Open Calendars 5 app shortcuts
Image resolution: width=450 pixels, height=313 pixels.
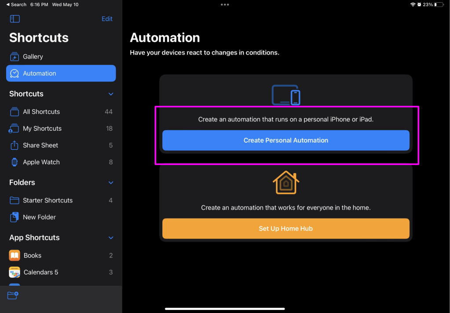pyautogui.click(x=40, y=272)
